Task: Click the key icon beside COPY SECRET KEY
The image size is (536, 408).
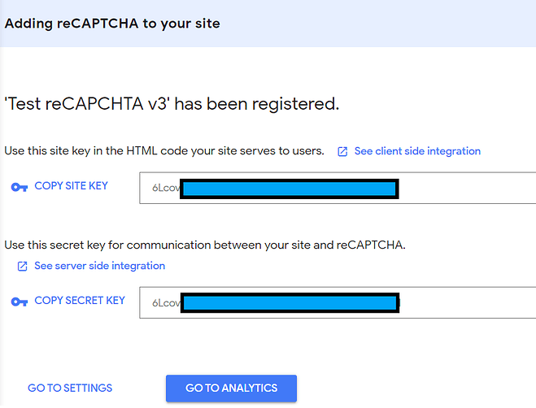Action: [20, 302]
